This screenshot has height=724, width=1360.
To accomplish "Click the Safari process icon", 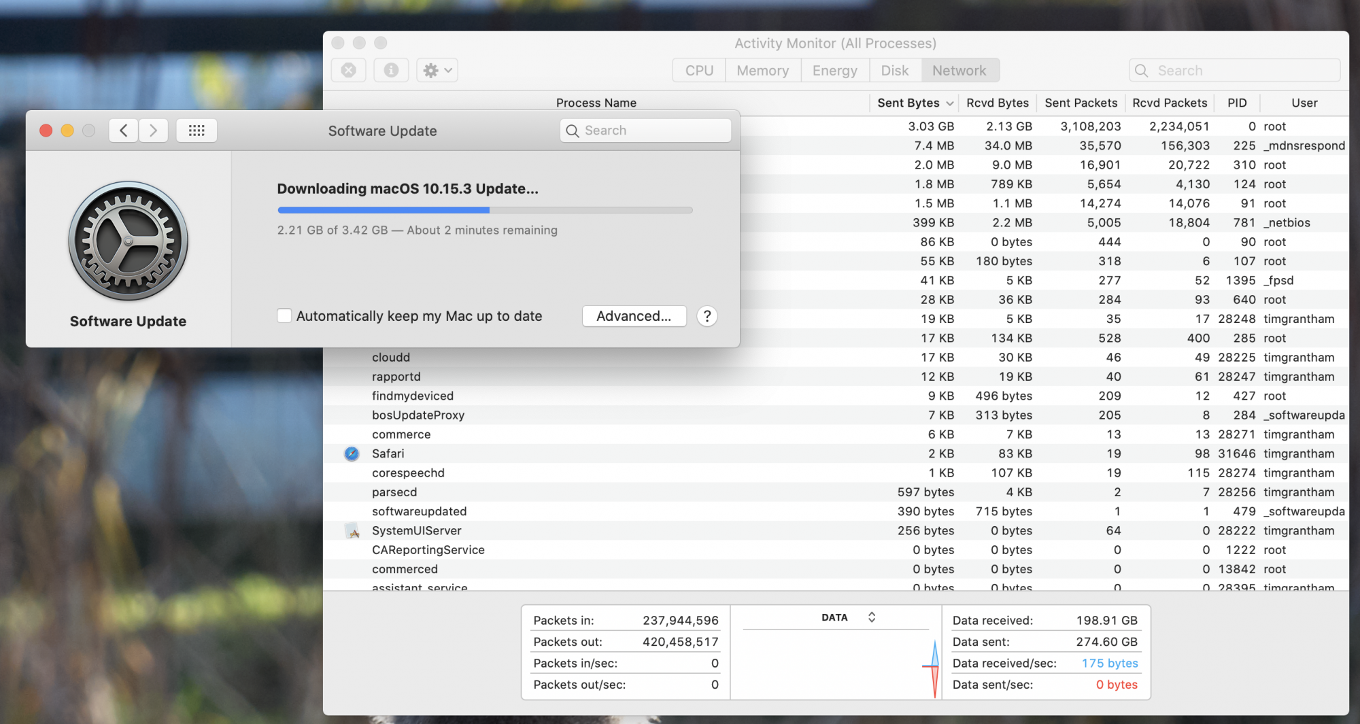I will 352,453.
